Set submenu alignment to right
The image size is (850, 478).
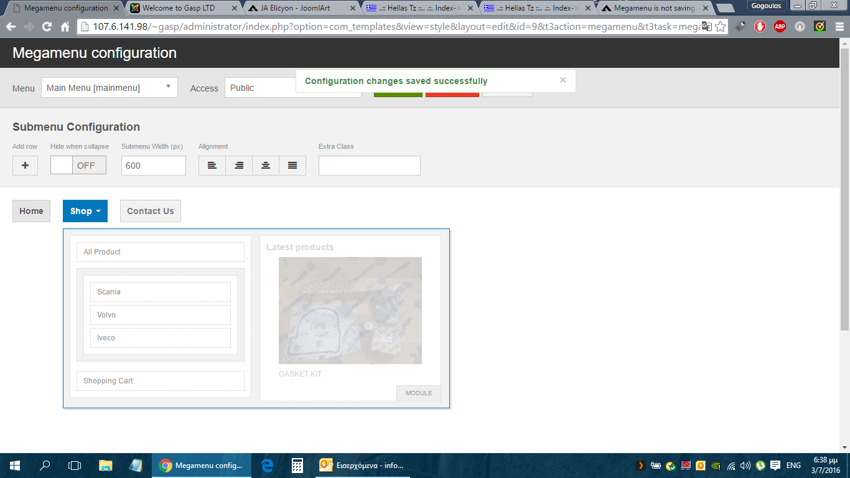pos(239,166)
